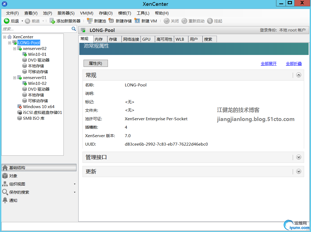Click the Windows 10 x64 stopped VM icon
This screenshot has height=232, width=311.
pos(20,106)
